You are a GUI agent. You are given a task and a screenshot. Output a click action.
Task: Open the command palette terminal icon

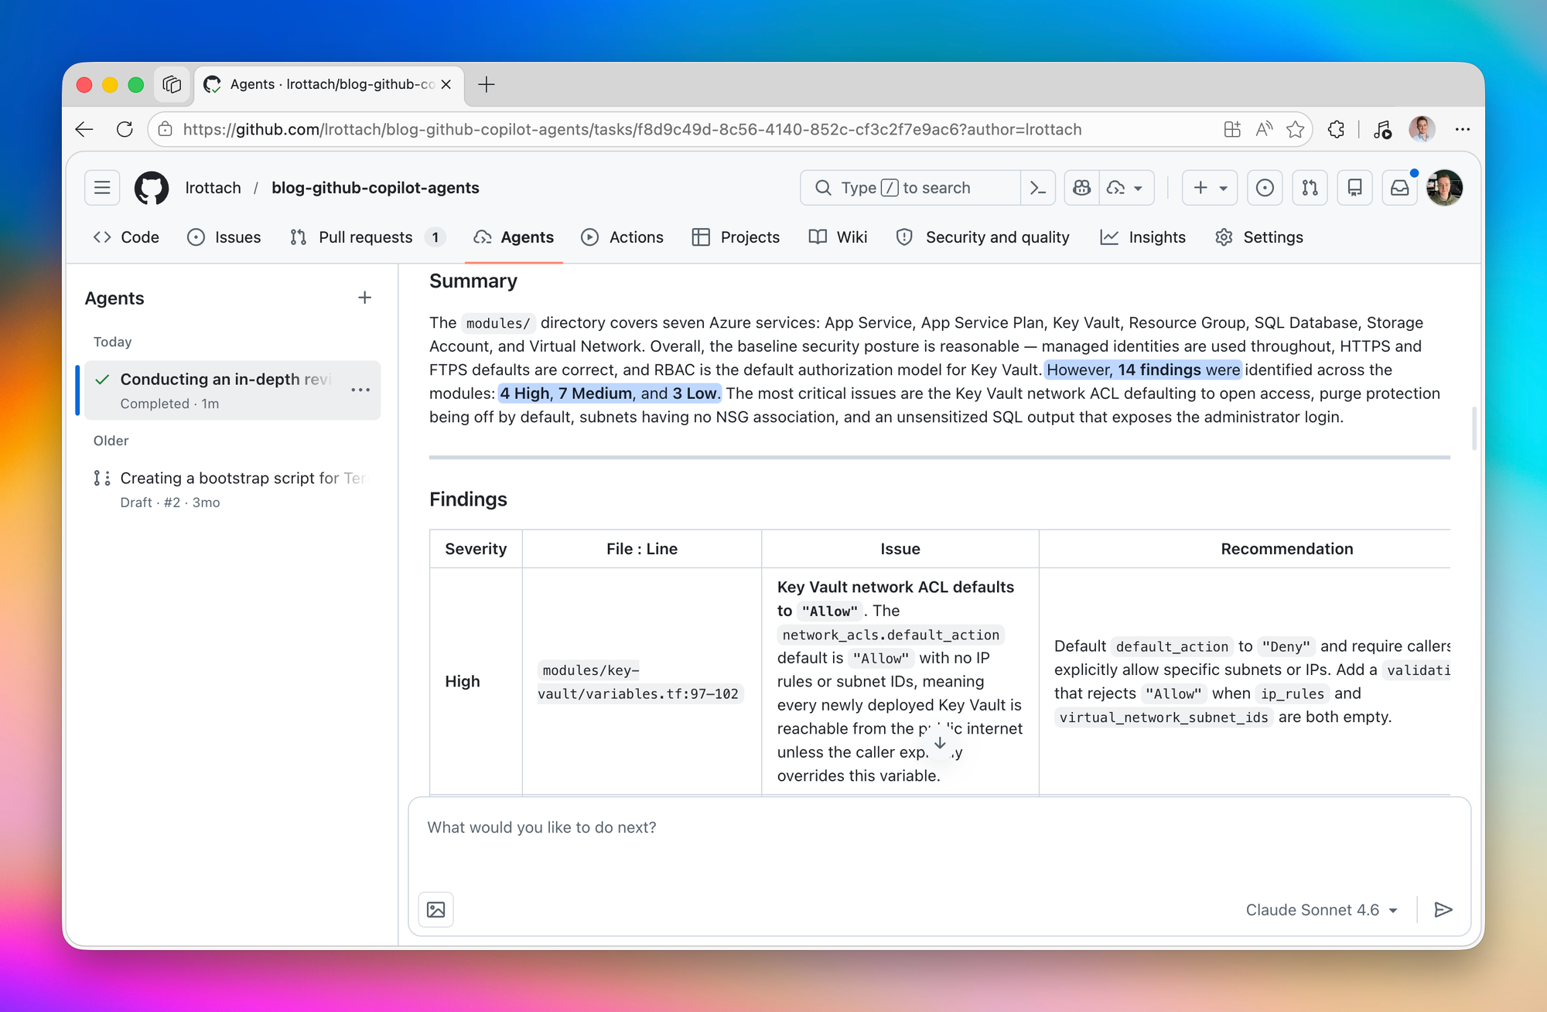pyautogui.click(x=1038, y=188)
